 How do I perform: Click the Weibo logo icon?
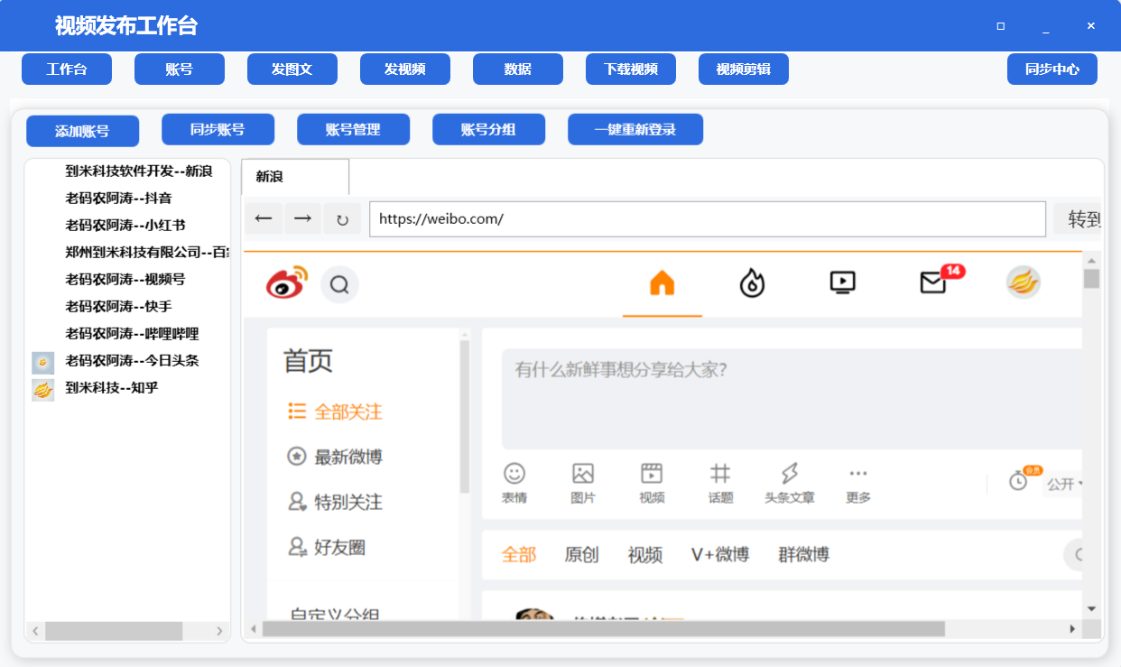point(286,283)
